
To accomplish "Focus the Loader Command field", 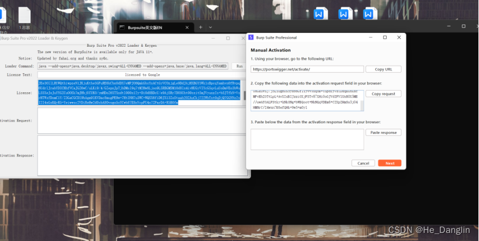I will pos(133,66).
